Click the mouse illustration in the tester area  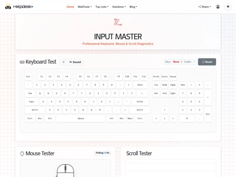65,170
